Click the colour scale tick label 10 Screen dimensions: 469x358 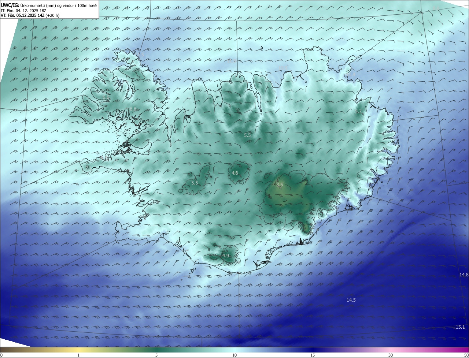coord(234,355)
